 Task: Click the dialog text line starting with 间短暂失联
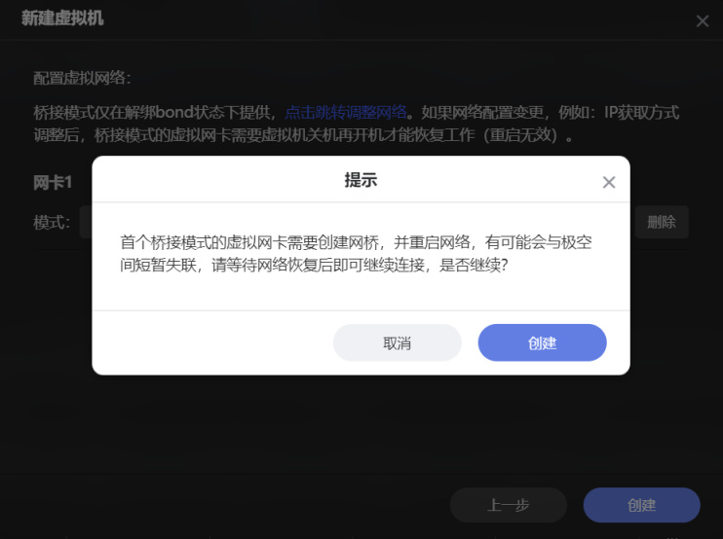tap(314, 266)
